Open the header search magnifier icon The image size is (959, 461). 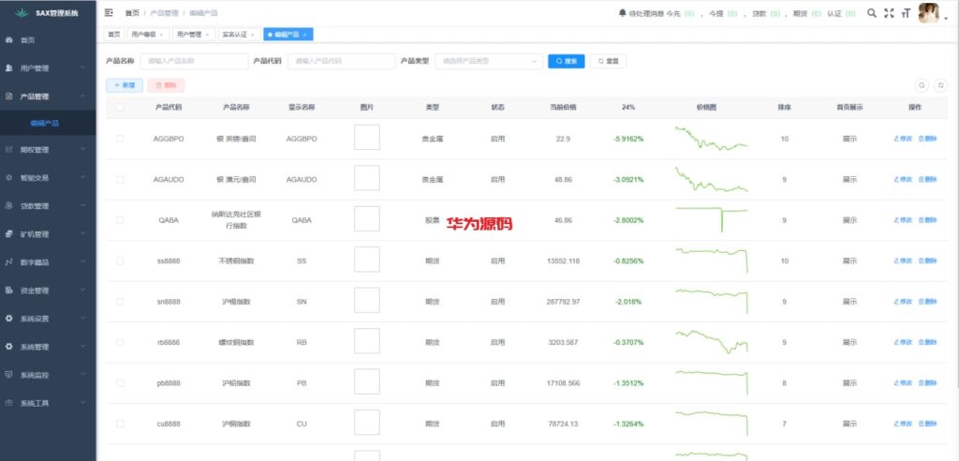pyautogui.click(x=872, y=13)
